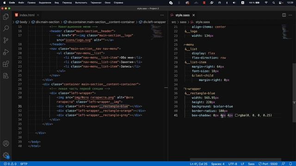Open color picker swatch before rgba(0, 0, 0, 0.25)
The height and width of the screenshot is (166, 296).
pos(236,115)
